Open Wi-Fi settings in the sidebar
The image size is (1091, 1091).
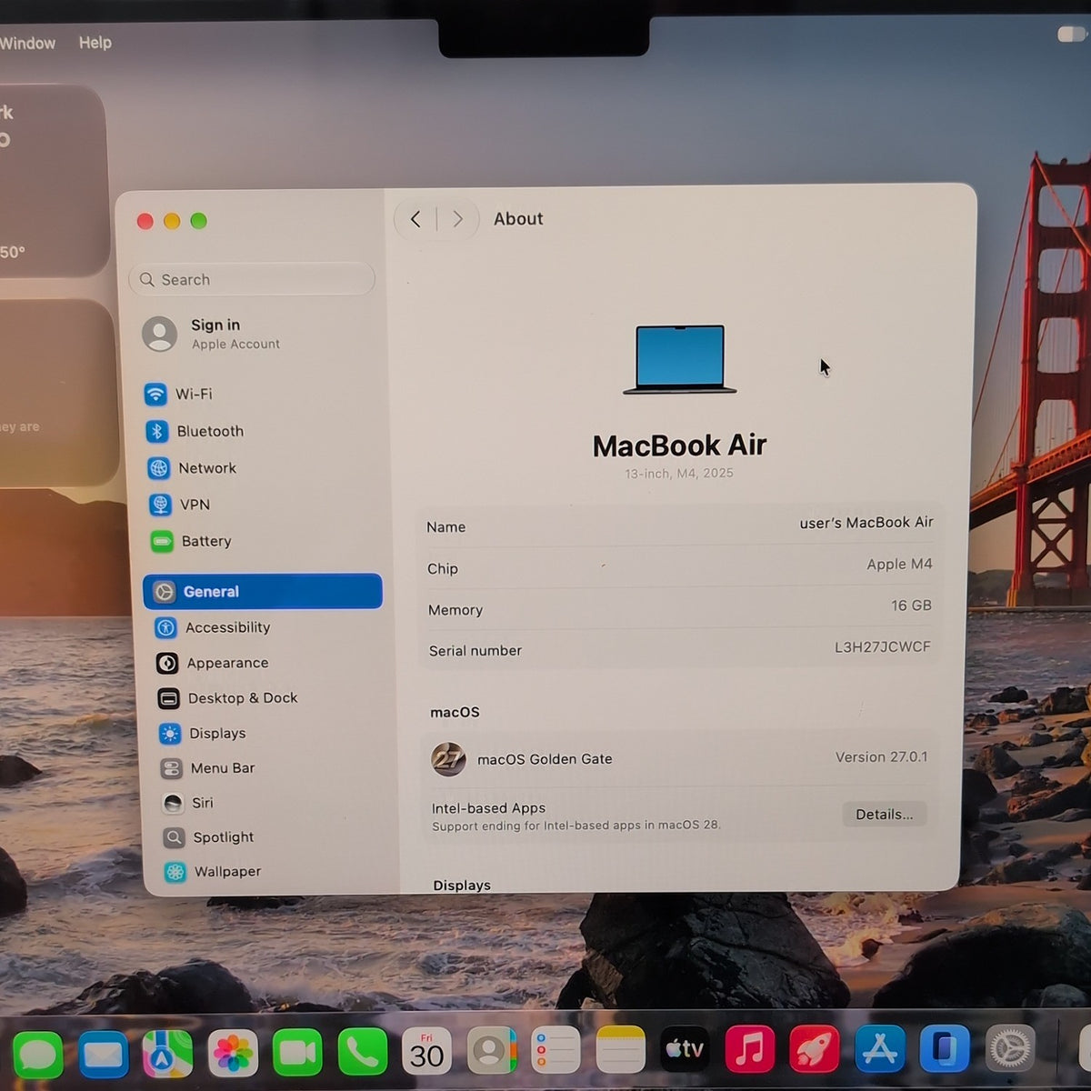(178, 394)
